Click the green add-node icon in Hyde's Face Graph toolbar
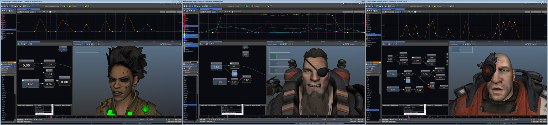 click(x=201, y=44)
